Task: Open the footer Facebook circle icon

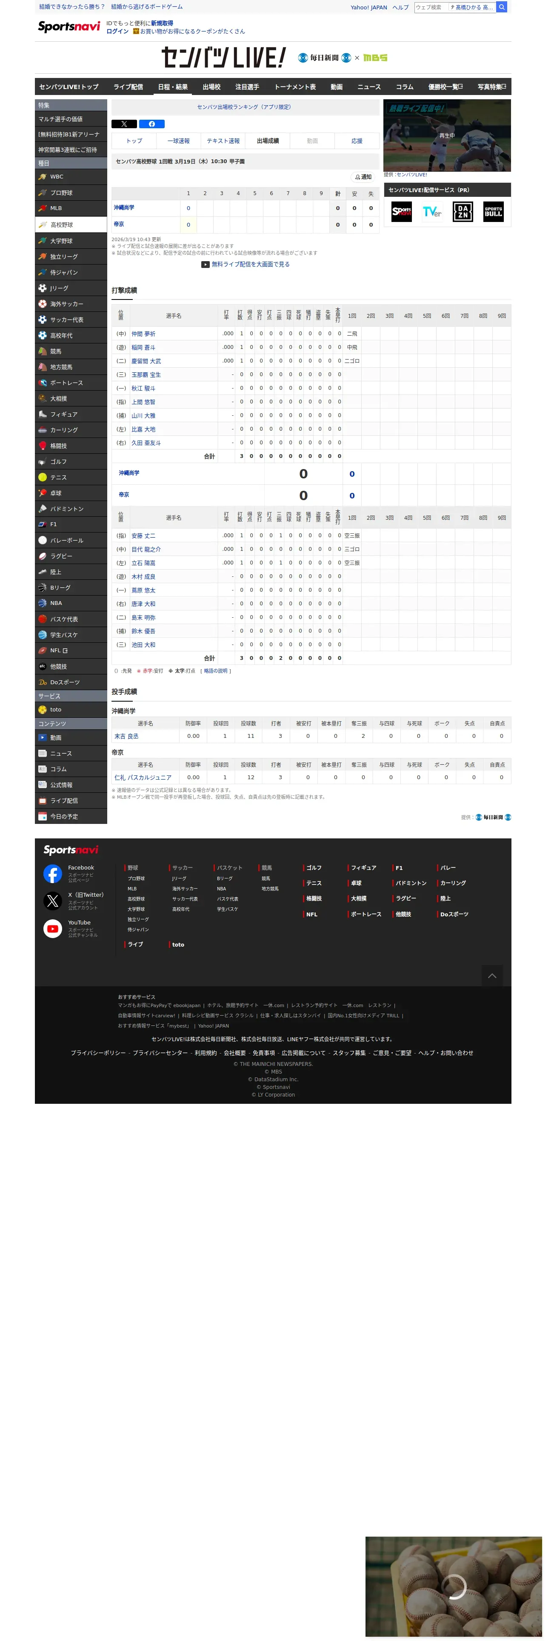Action: click(x=53, y=873)
